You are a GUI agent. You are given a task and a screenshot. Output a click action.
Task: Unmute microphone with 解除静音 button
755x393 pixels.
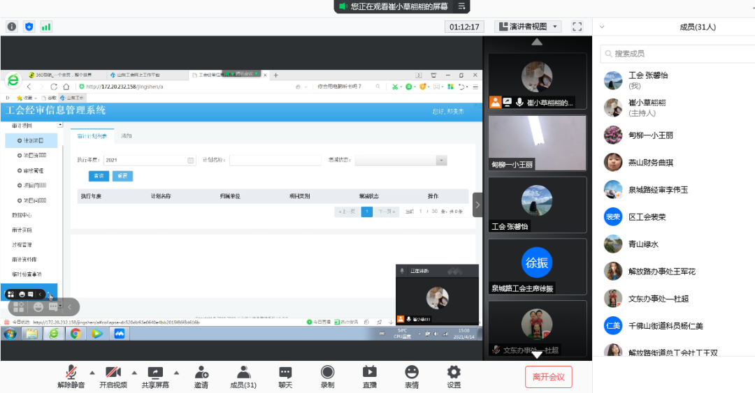71,373
